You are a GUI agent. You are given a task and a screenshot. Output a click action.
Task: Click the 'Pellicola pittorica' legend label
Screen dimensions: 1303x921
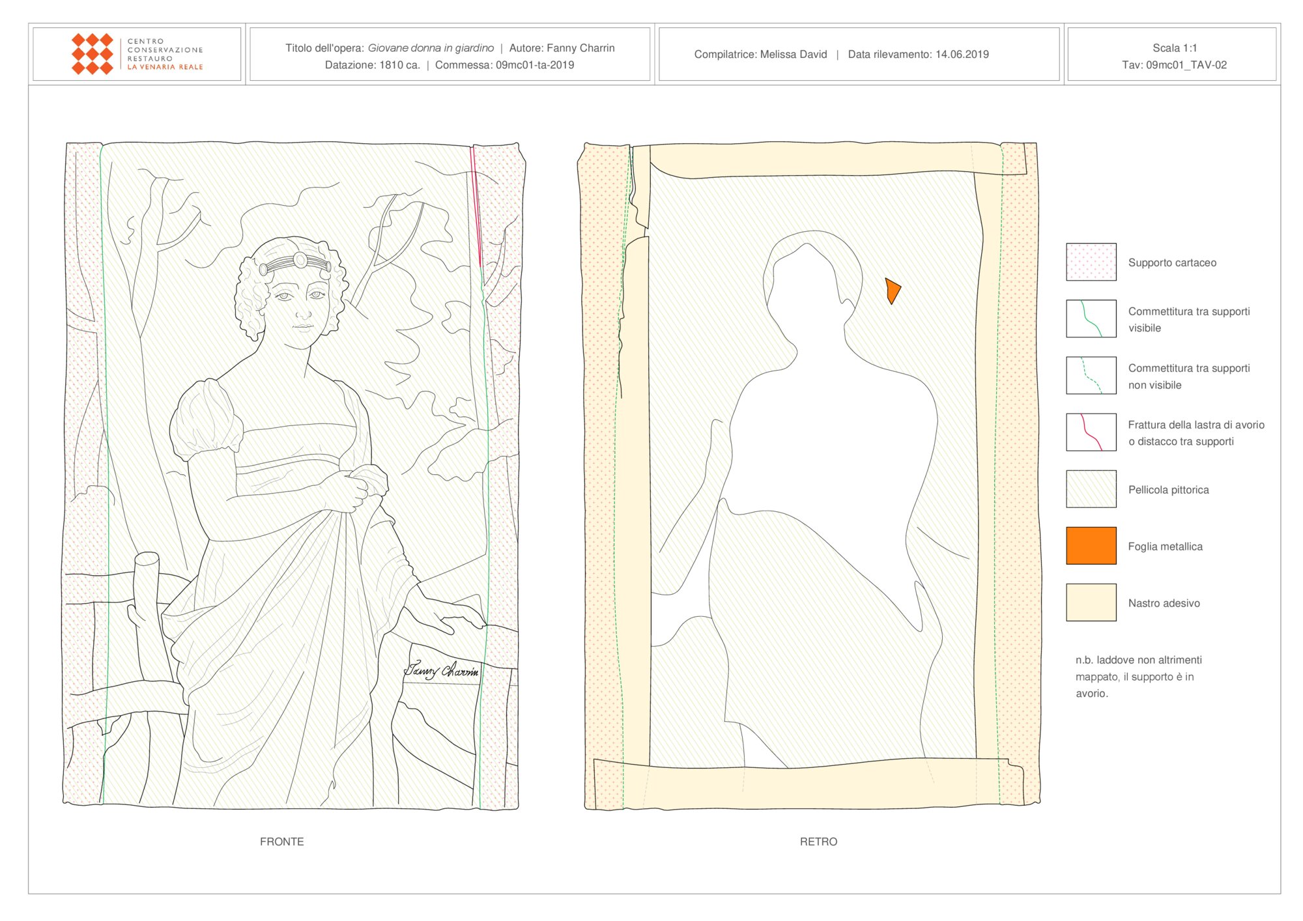tap(1168, 490)
